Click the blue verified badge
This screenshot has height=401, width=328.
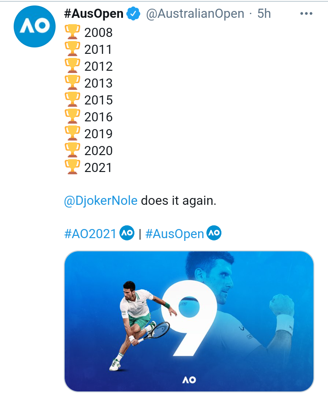pos(133,14)
